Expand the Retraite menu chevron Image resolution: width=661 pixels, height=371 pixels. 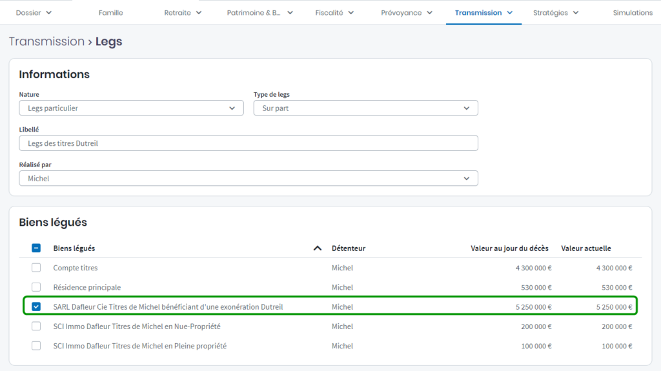pos(199,13)
